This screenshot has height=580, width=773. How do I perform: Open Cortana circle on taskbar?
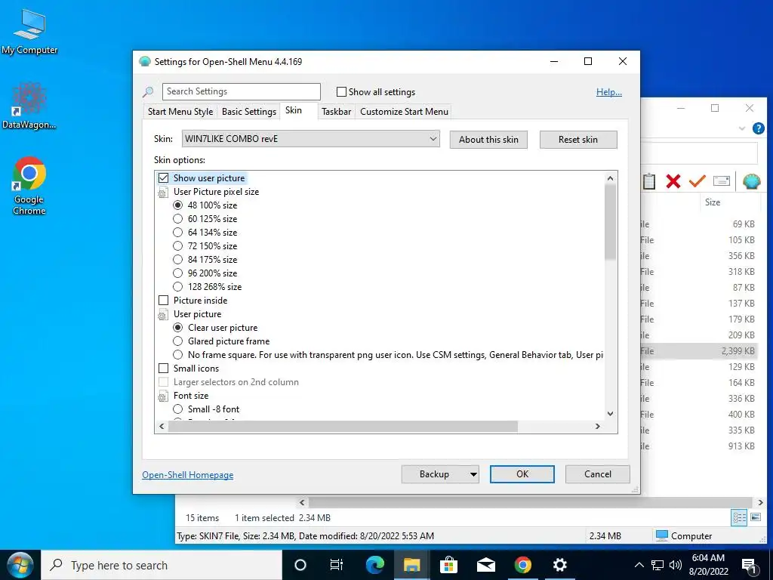(x=300, y=565)
